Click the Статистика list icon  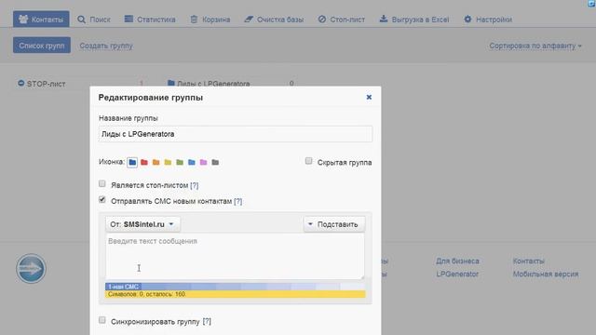pos(129,19)
